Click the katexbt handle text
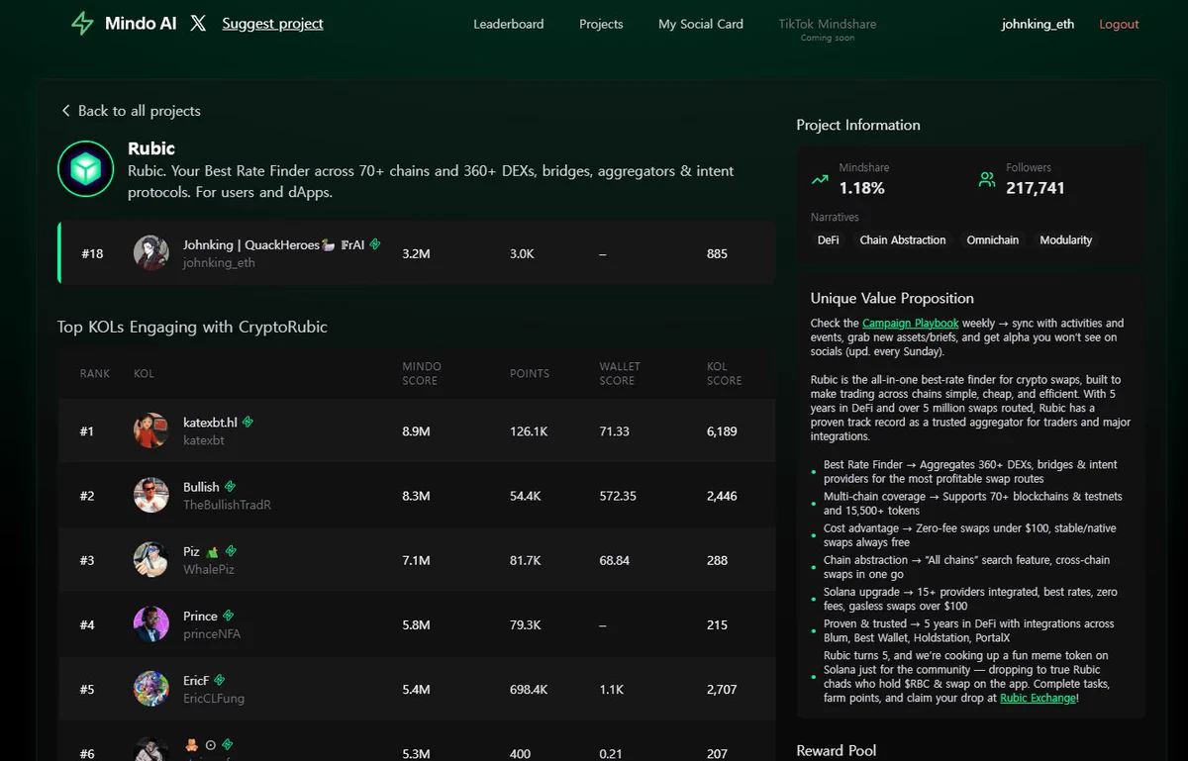This screenshot has height=761, width=1188. 204,440
